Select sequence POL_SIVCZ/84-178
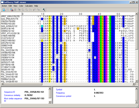The image size is (139, 108). coord(9,50)
